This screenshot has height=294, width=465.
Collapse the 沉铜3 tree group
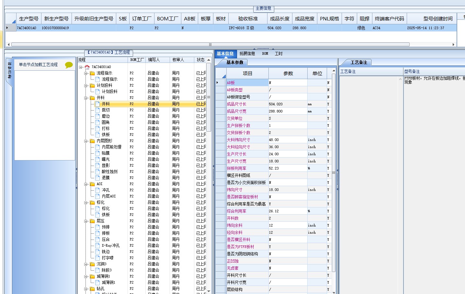coord(86,264)
